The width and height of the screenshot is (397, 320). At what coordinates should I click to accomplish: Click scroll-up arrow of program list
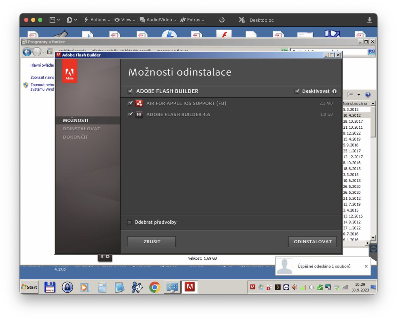373,104
